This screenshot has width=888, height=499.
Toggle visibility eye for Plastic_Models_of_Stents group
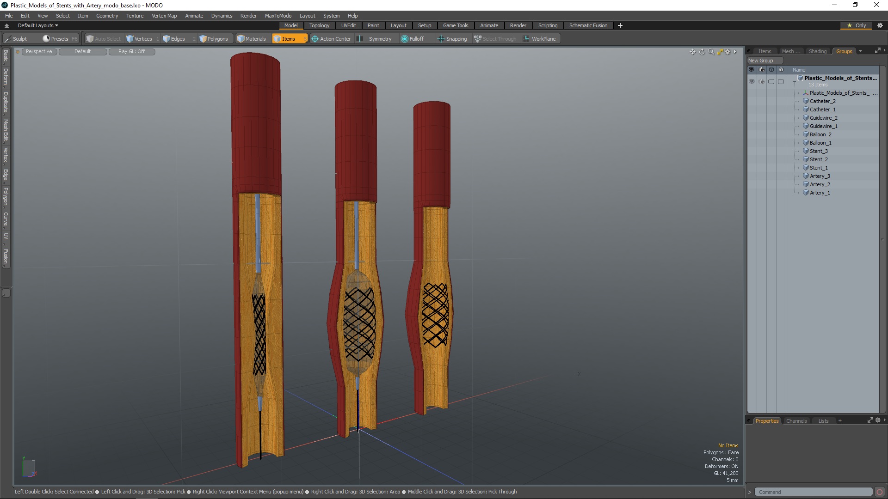click(752, 81)
